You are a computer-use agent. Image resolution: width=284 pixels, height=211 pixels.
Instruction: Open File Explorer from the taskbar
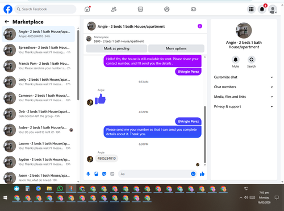[x=49, y=189]
